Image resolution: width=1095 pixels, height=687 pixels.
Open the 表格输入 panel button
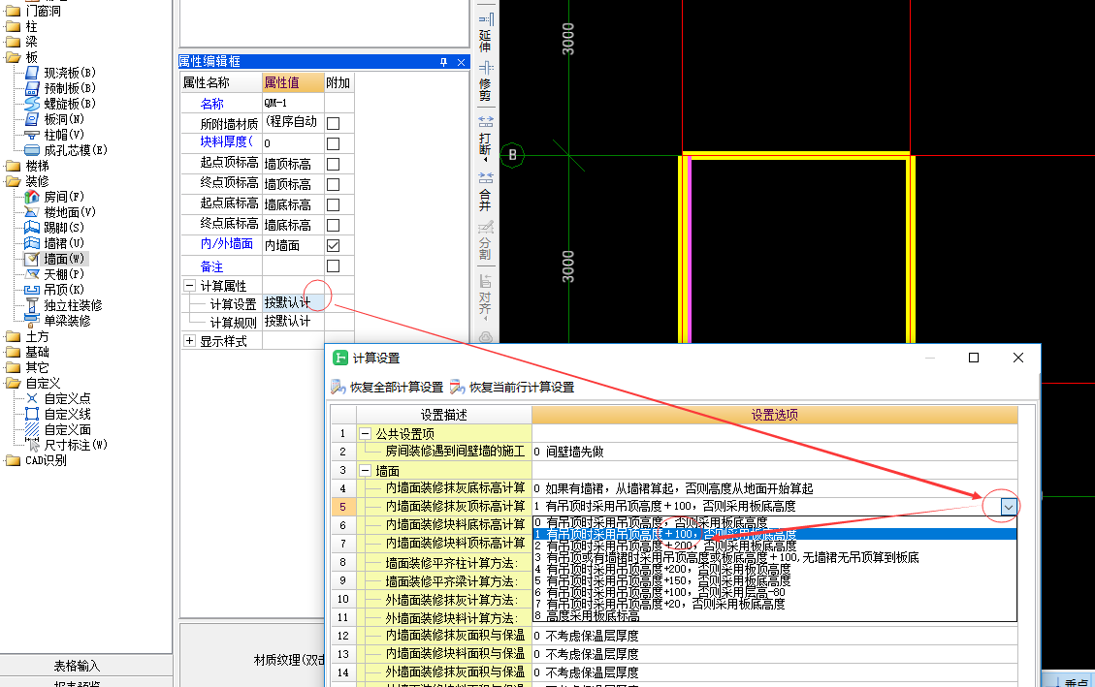point(77,666)
